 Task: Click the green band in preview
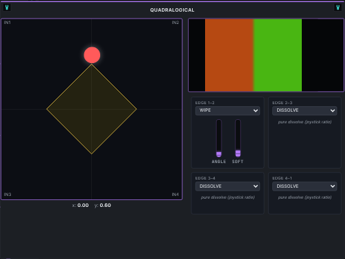click(x=278, y=55)
